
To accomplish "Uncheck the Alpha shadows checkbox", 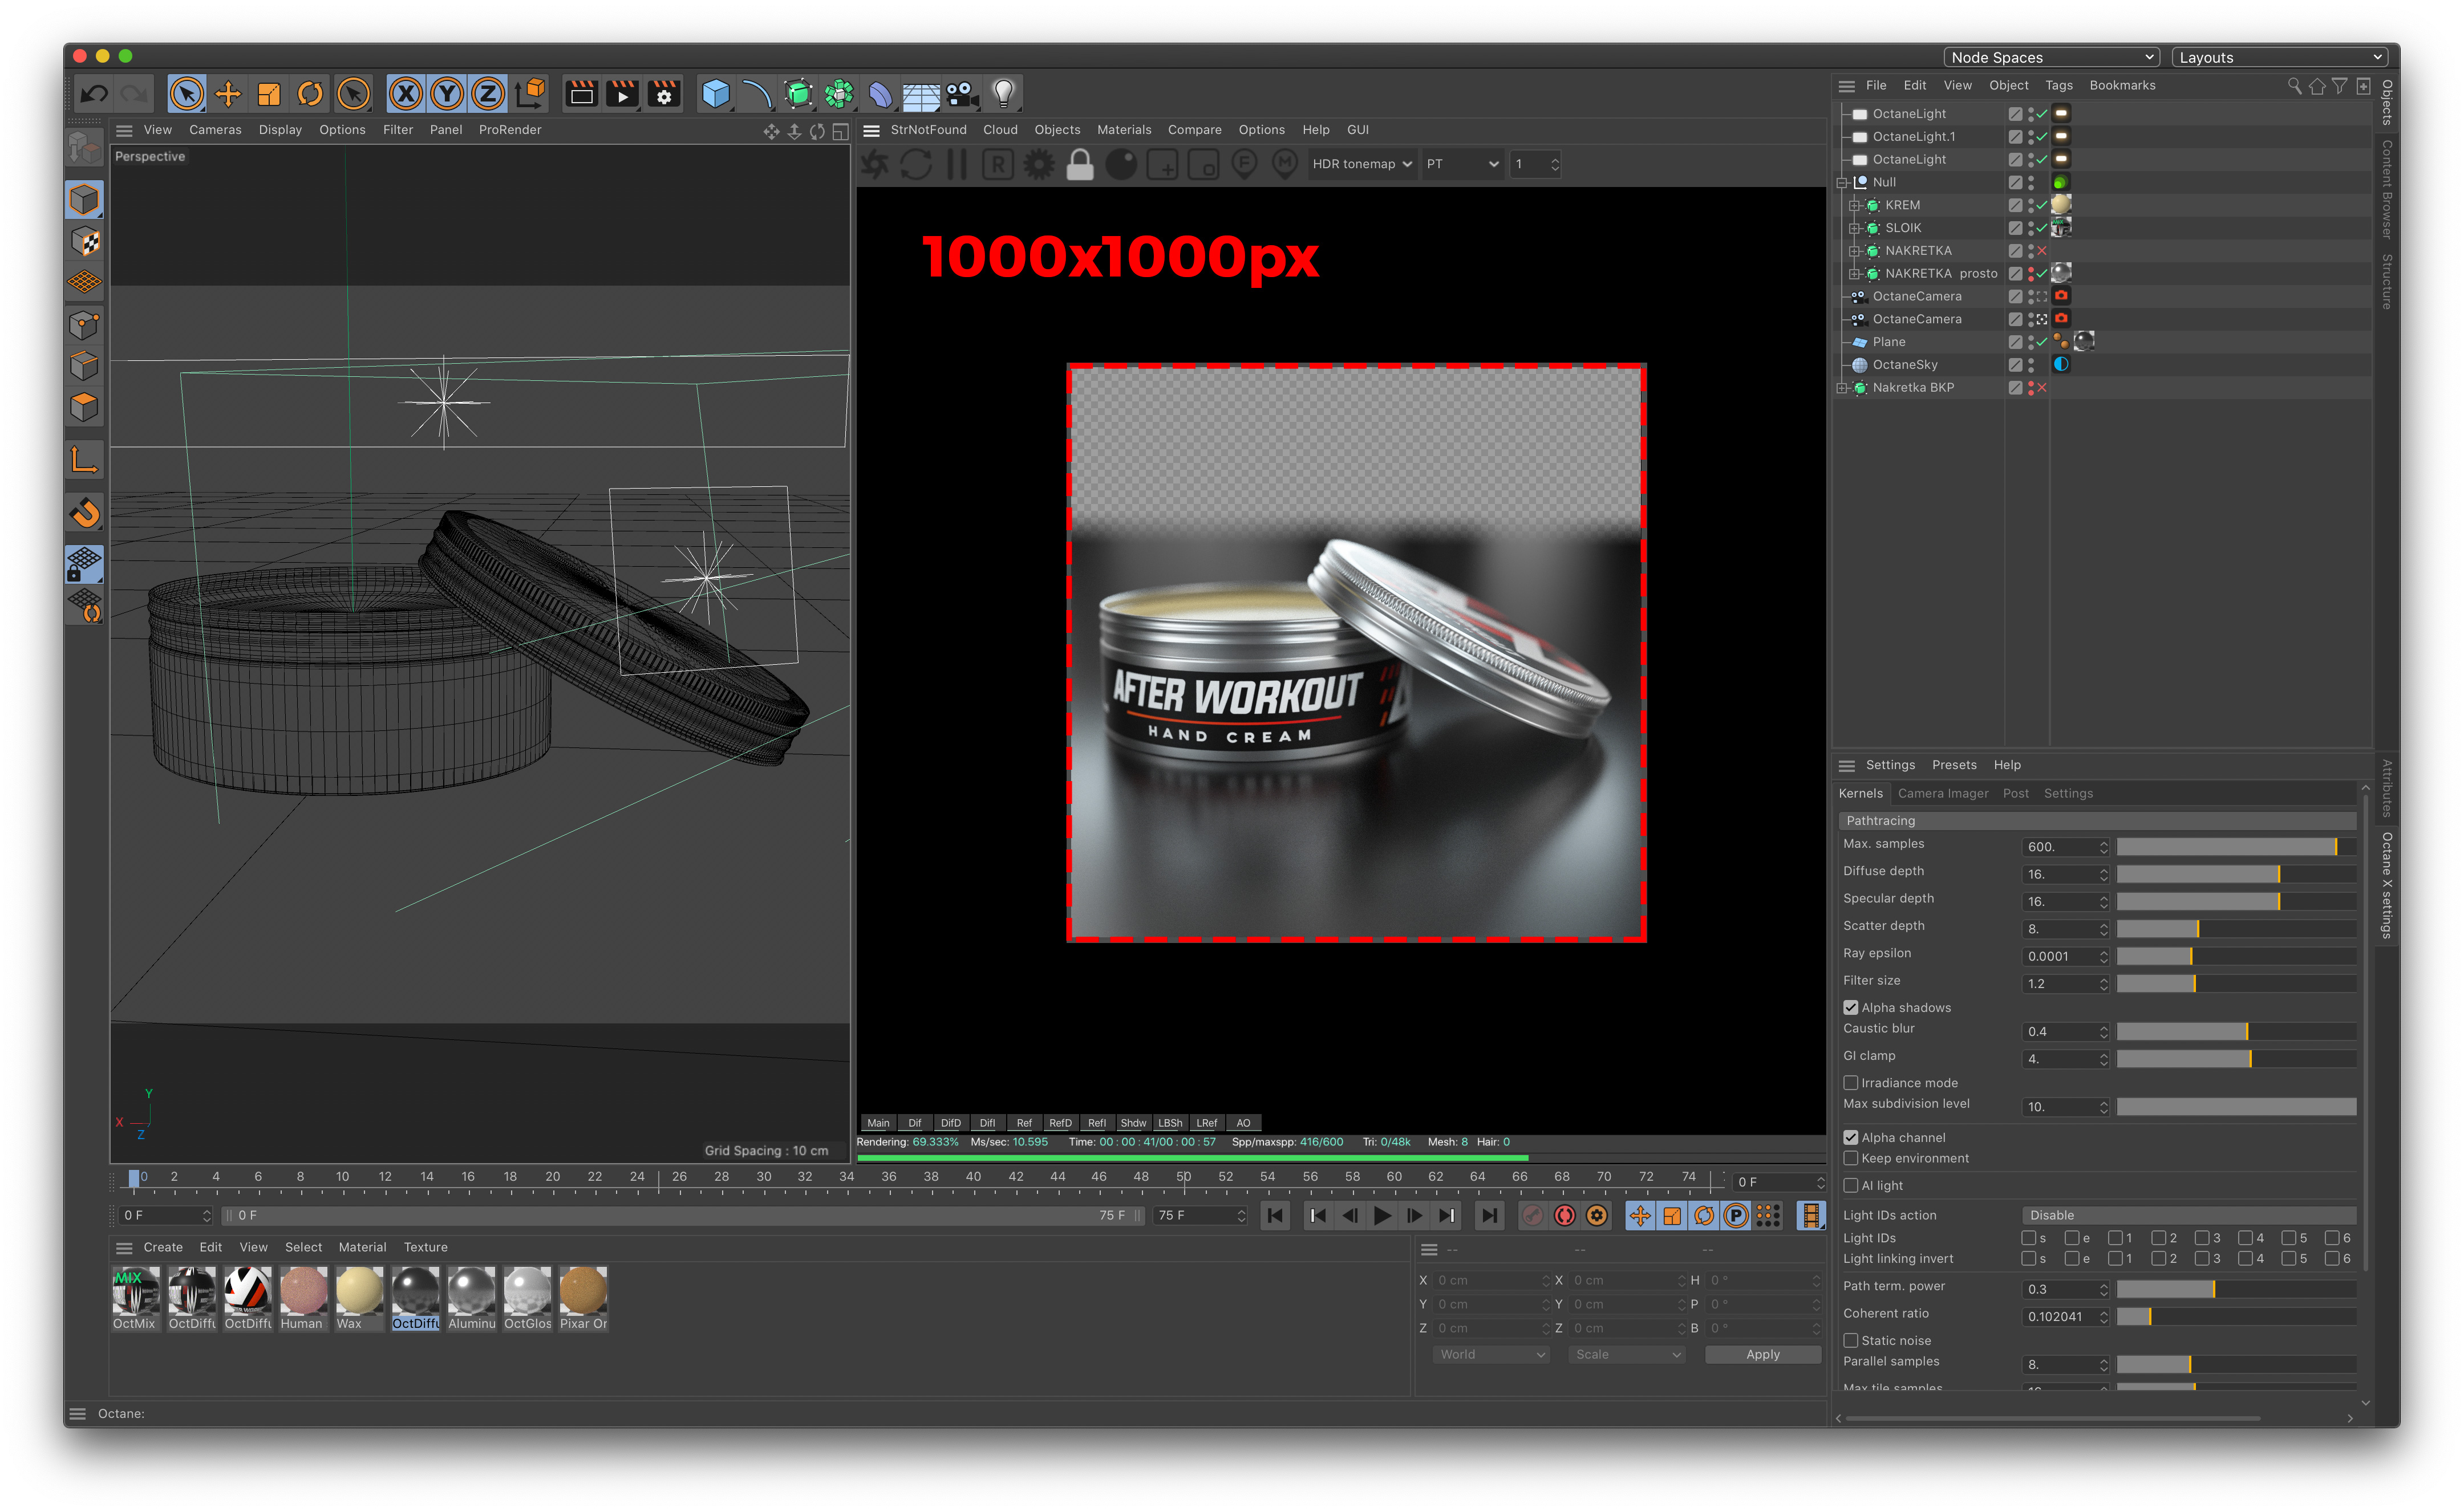I will pos(1851,1007).
